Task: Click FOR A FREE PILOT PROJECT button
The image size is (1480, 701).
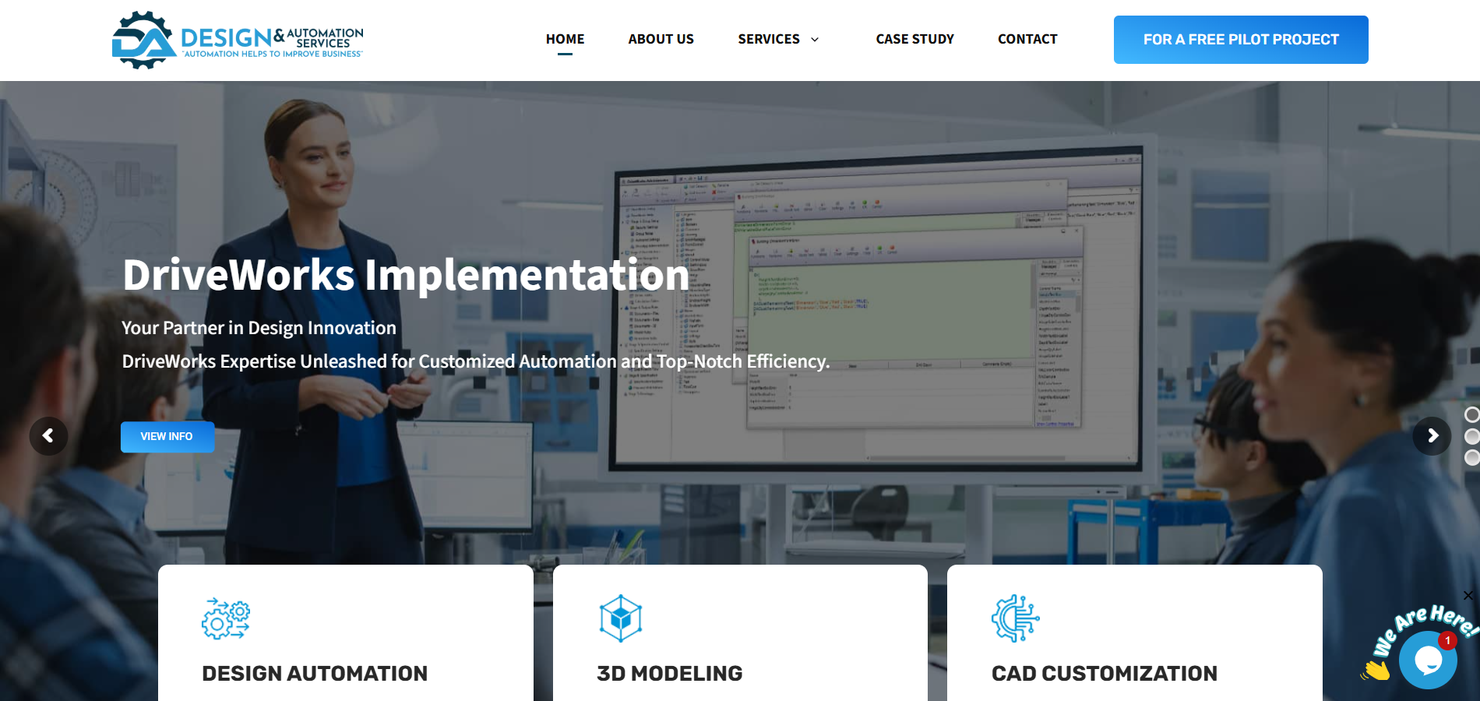Action: tap(1241, 40)
